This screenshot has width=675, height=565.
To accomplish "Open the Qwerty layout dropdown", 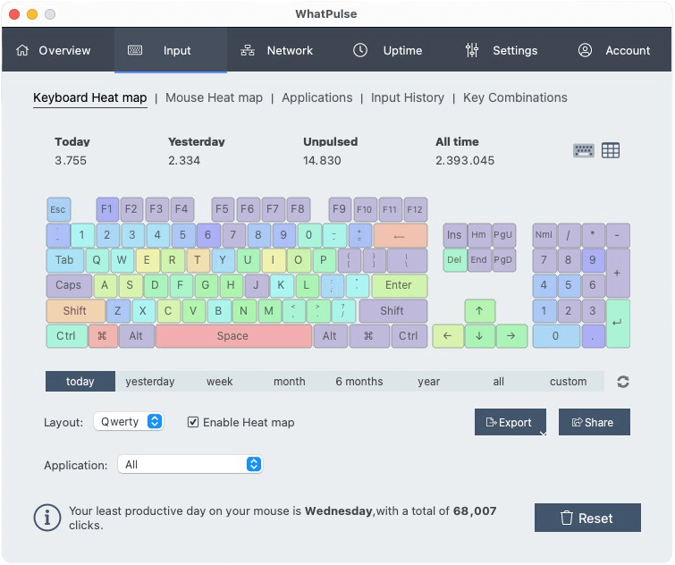I will tap(128, 422).
